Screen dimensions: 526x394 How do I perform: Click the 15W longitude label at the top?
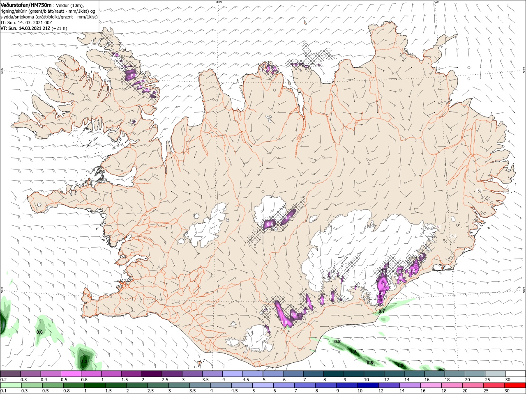[435, 2]
